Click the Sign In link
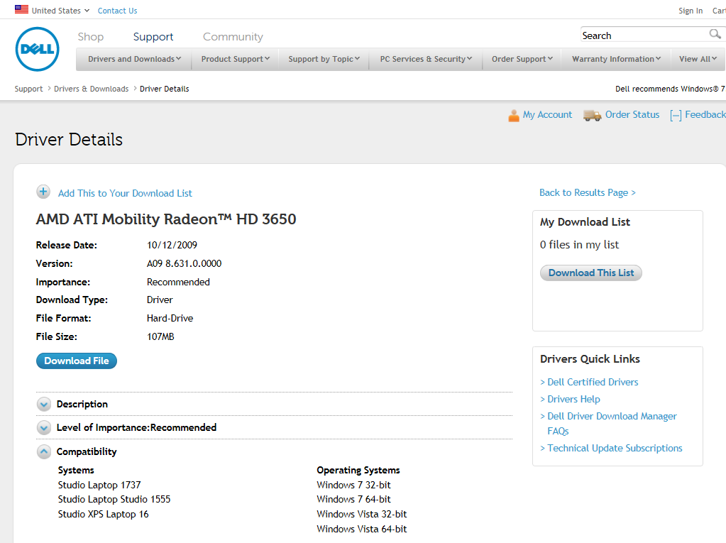This screenshot has height=543, width=726. (x=691, y=11)
